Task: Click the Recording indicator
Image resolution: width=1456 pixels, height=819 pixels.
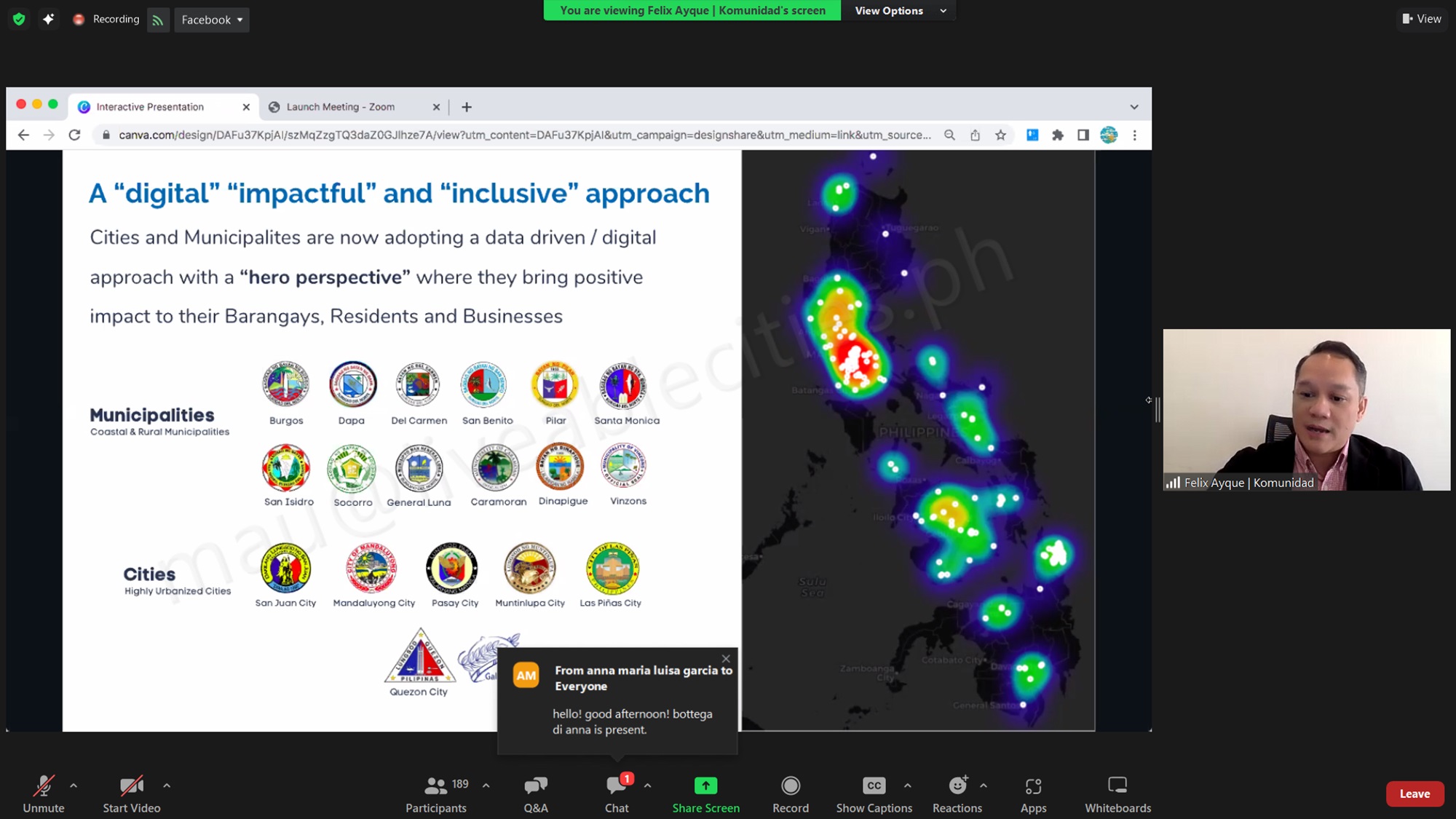Action: point(106,20)
